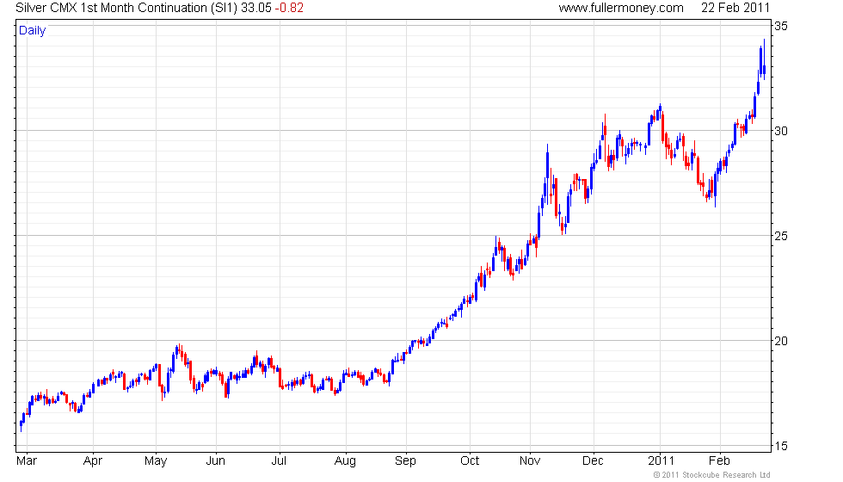Click the date '22 Feb 2011'
Image resolution: width=843 pixels, height=482 pixels.
coord(735,8)
